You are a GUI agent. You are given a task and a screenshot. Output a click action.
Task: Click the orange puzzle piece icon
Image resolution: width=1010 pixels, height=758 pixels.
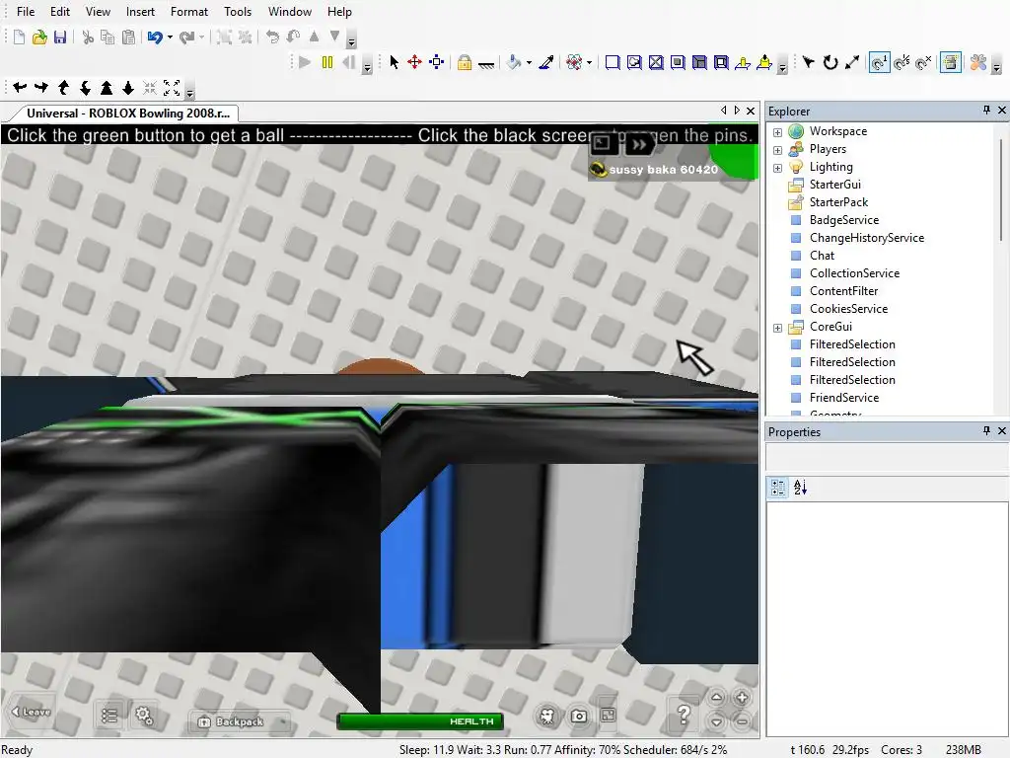pyautogui.click(x=978, y=62)
